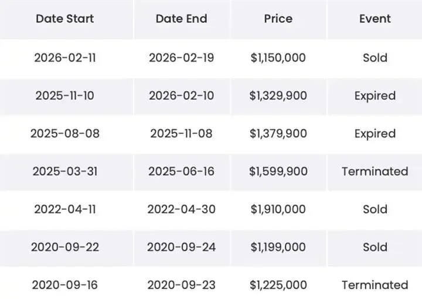The width and height of the screenshot is (422, 299).
Task: Select the 2025-03-31 start date cell
Action: click(x=65, y=172)
